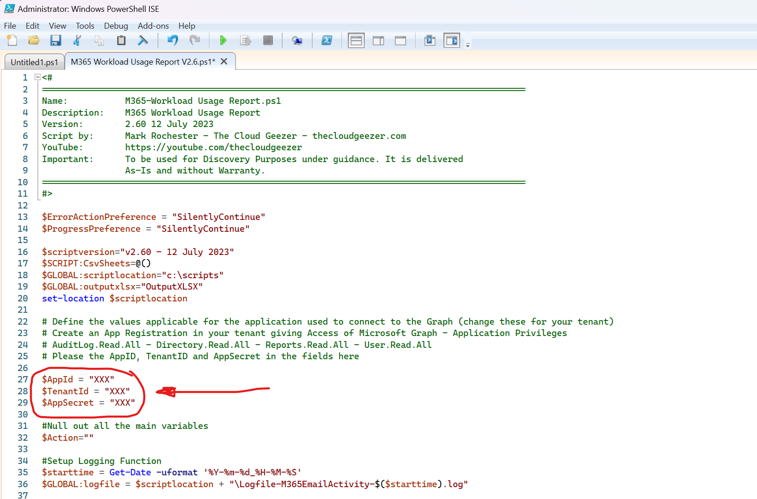Click the PowerShell ISE title bar icon
The height and width of the screenshot is (499, 757).
(x=9, y=9)
